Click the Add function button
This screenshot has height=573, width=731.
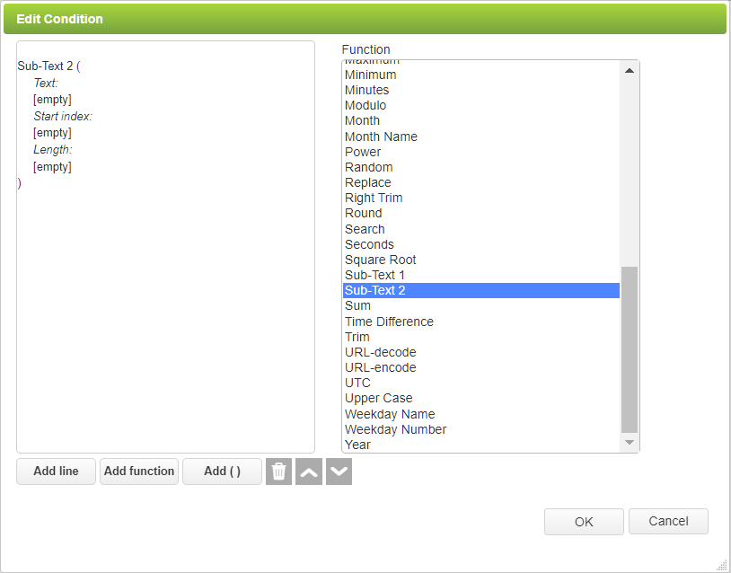pos(139,472)
